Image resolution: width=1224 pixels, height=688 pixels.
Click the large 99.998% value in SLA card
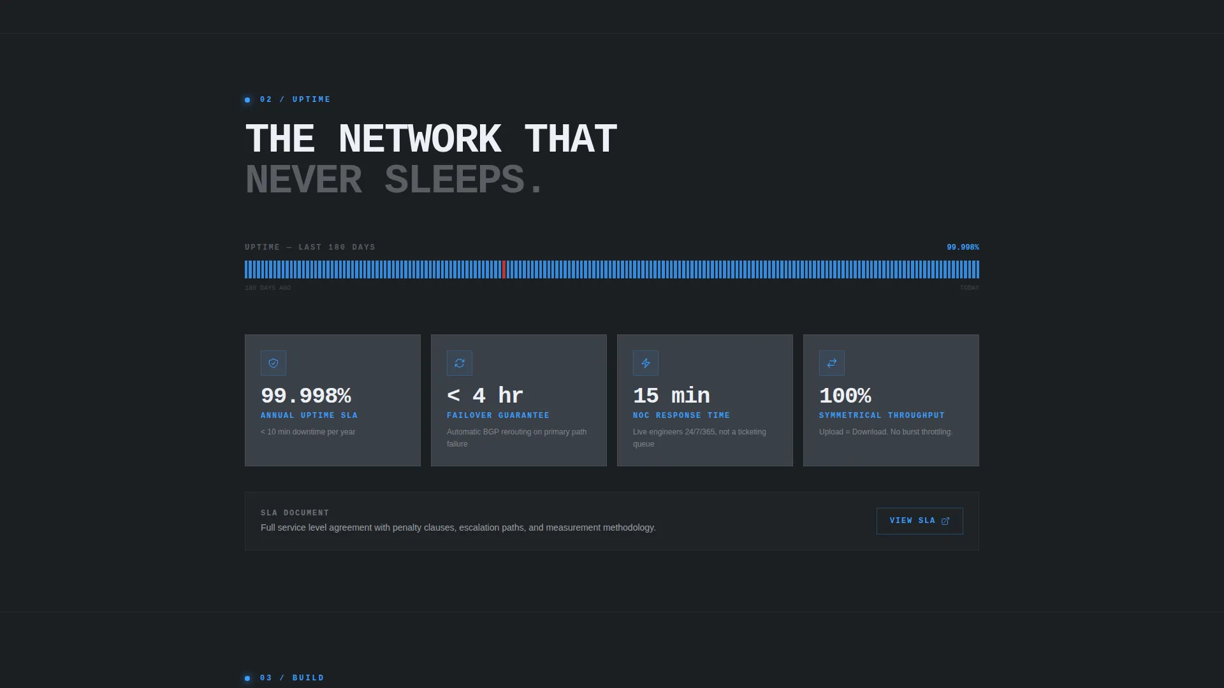(x=306, y=396)
